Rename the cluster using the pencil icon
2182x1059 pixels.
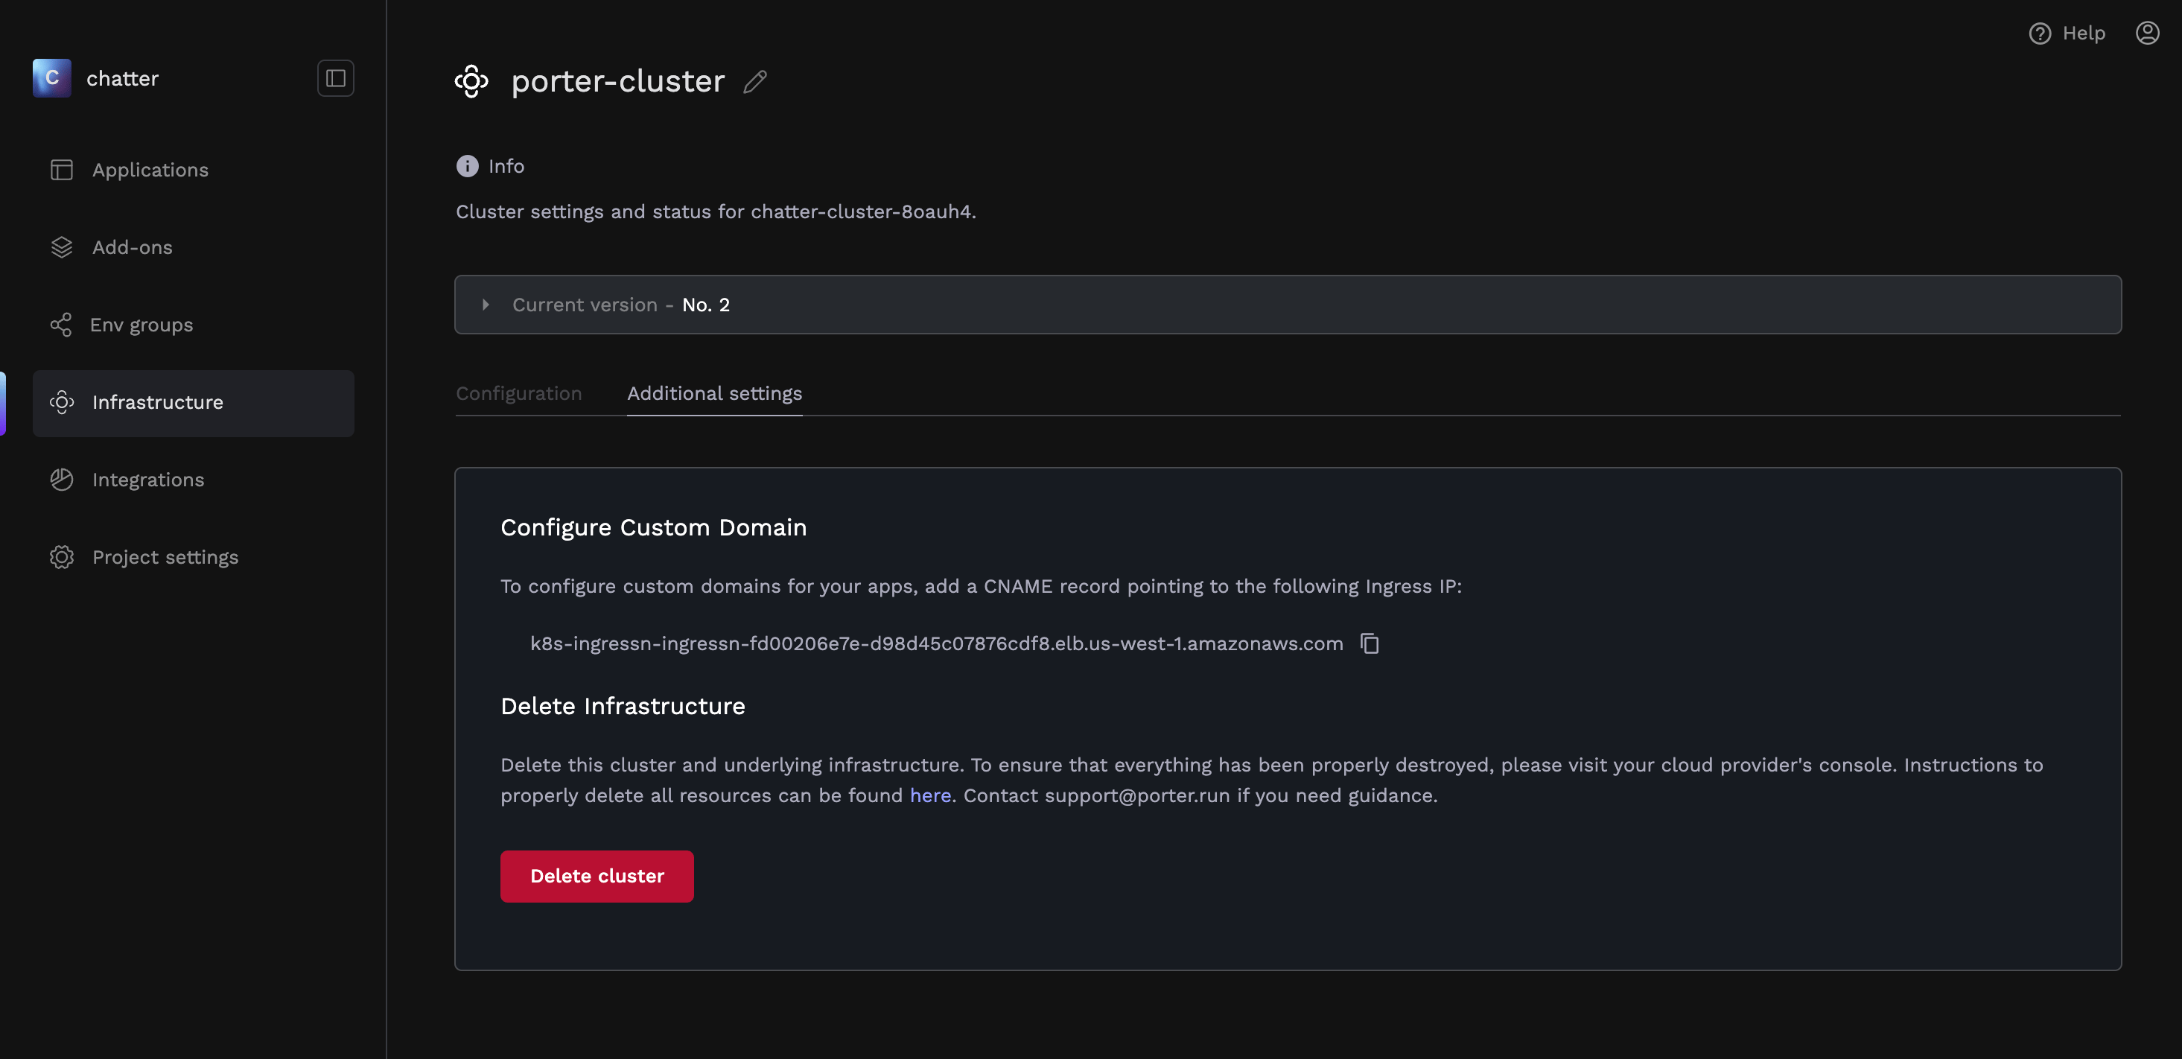pyautogui.click(x=754, y=82)
